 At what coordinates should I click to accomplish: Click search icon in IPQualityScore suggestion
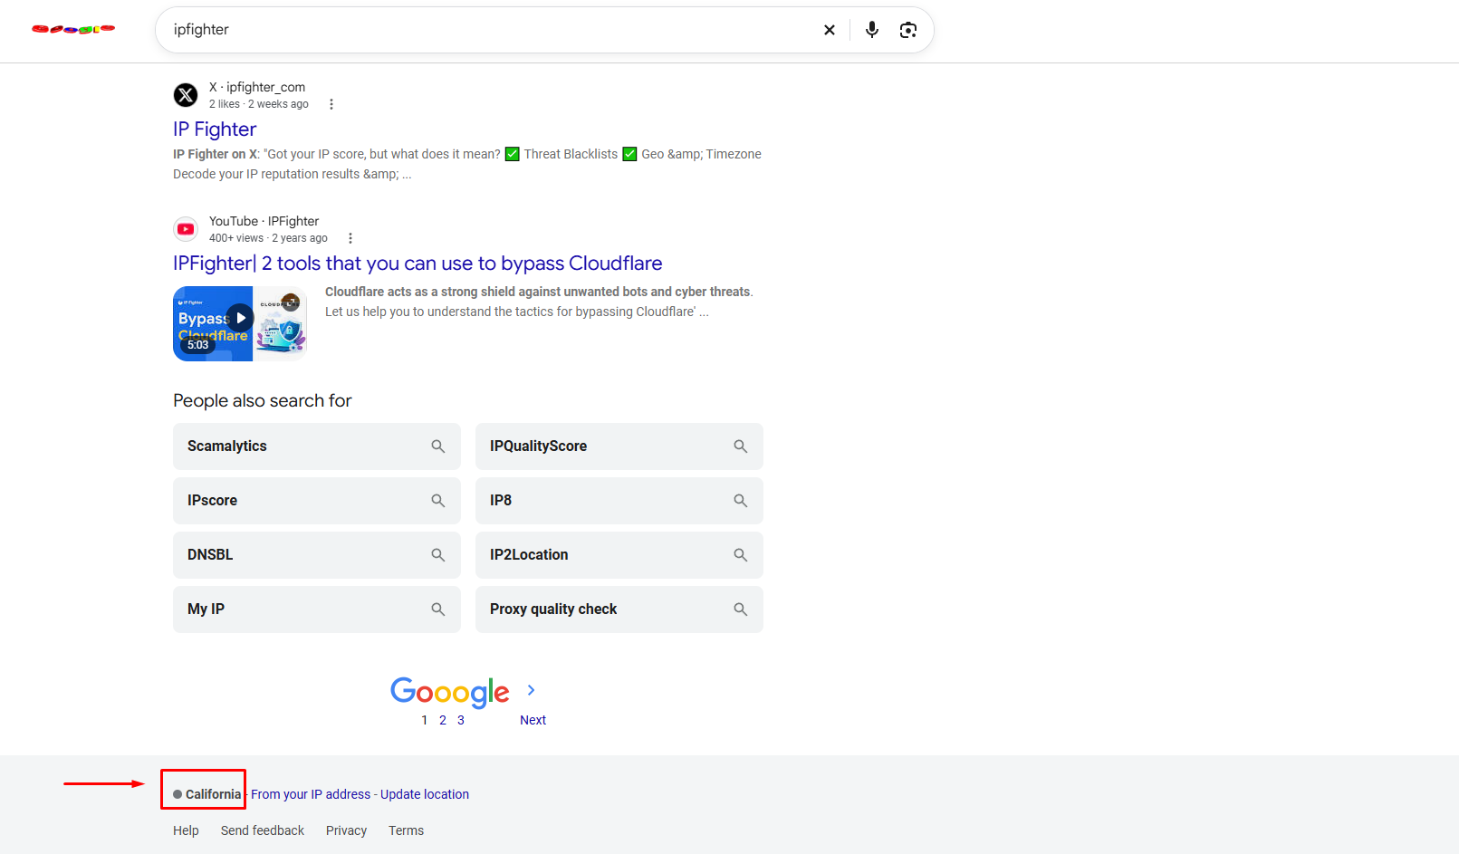click(741, 446)
